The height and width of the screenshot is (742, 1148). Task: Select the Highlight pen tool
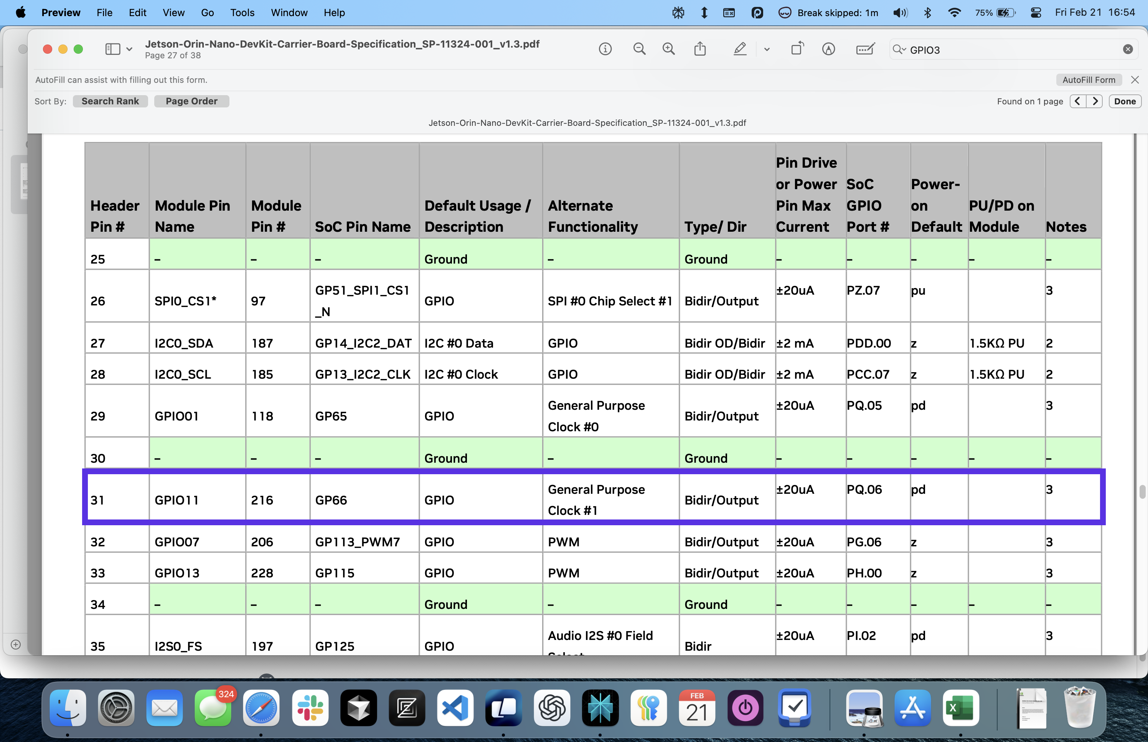[740, 49]
